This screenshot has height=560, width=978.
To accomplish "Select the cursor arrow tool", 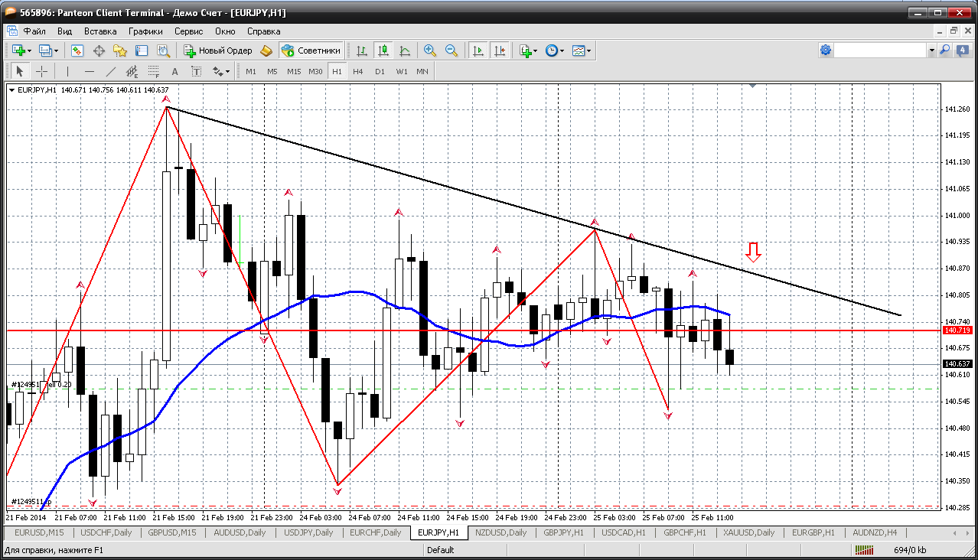I will [x=20, y=71].
